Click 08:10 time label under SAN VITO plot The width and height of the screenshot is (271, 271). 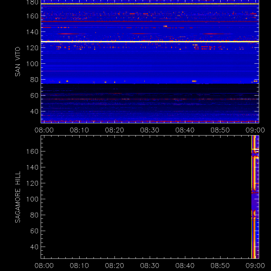79,130
